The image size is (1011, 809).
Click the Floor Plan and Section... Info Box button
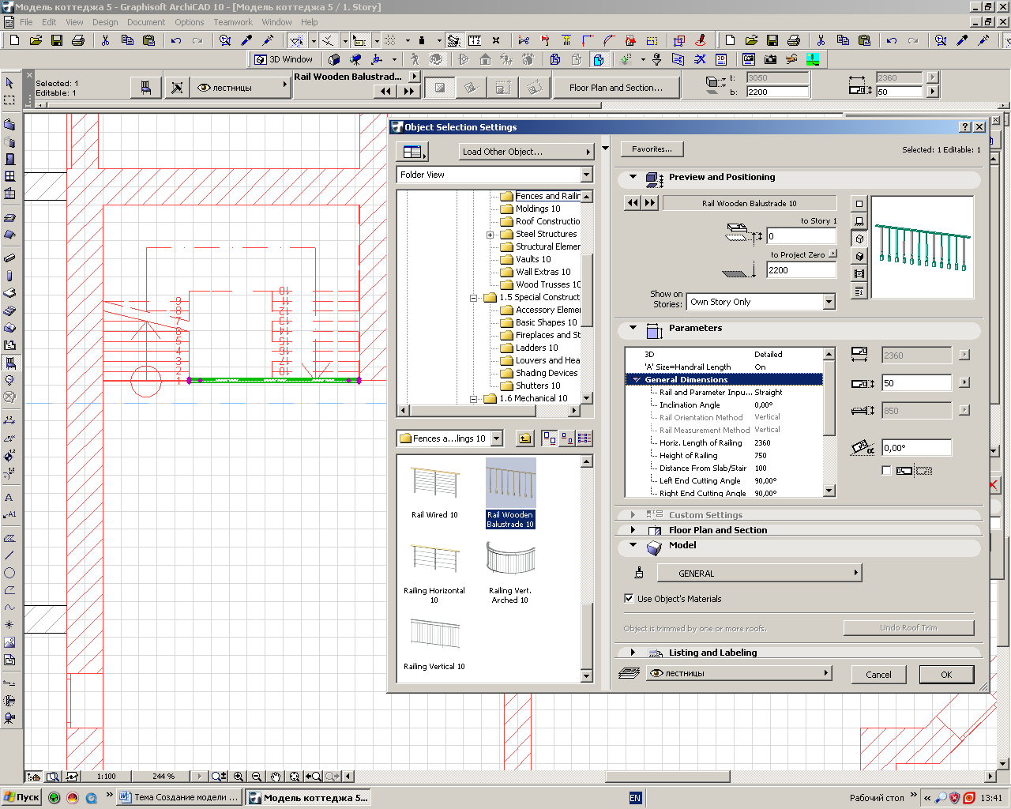pyautogui.click(x=616, y=88)
